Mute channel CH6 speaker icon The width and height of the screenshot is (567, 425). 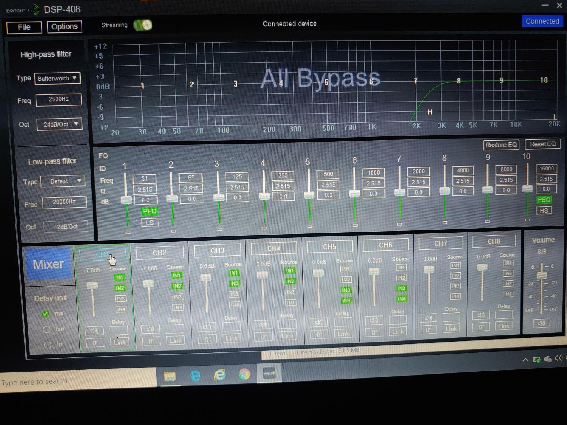click(374, 320)
